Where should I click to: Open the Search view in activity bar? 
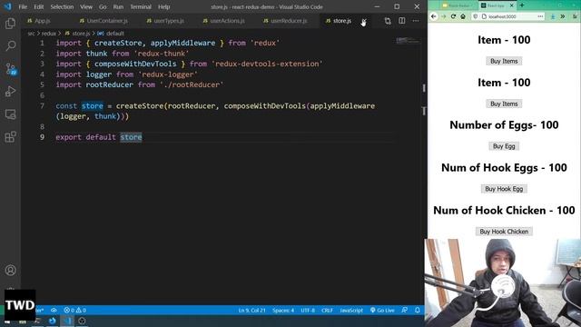pos(10,46)
